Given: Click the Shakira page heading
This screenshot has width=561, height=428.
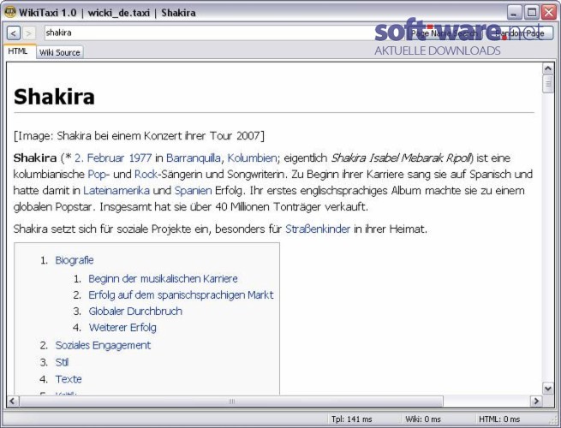Looking at the screenshot, I should [54, 97].
